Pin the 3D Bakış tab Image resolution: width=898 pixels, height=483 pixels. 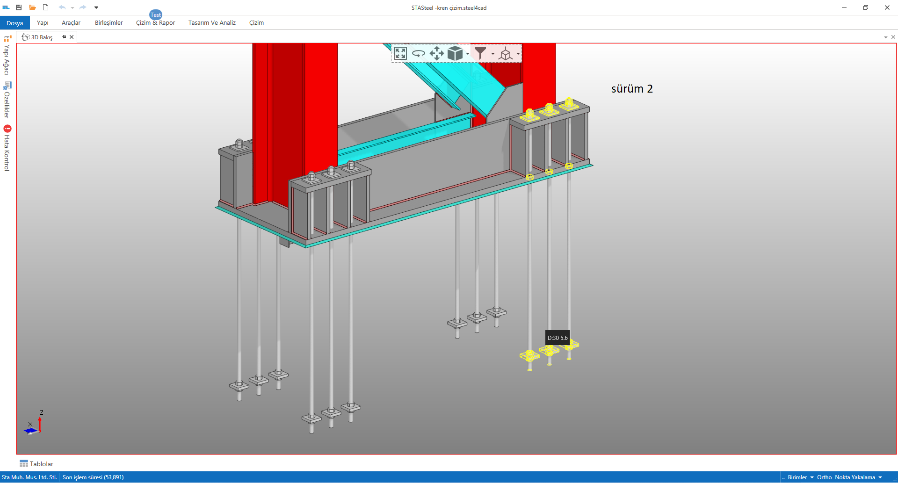coord(64,37)
